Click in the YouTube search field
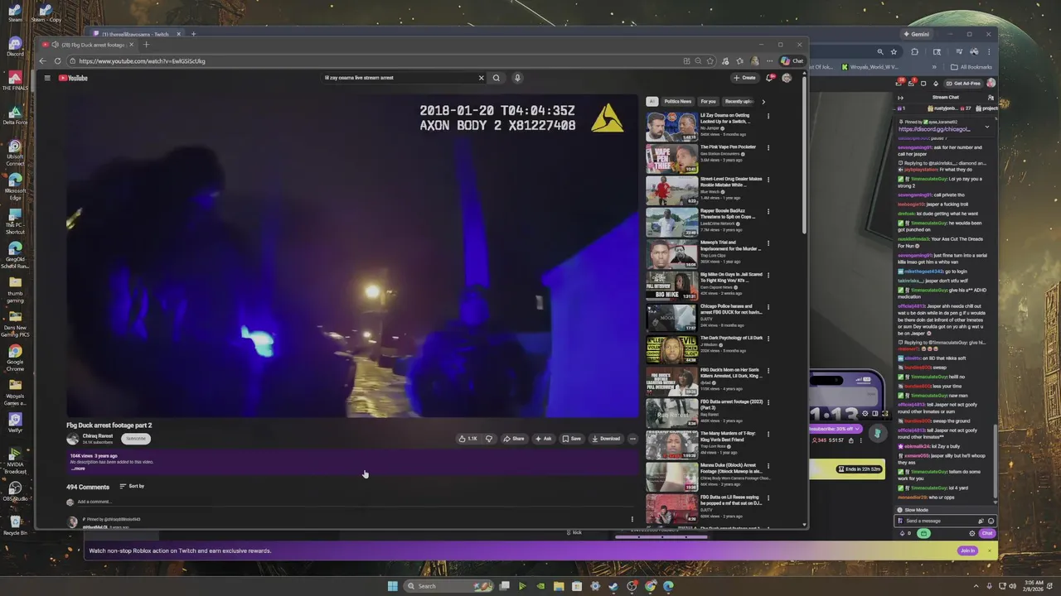Screen dimensions: 1061x596 [398, 78]
